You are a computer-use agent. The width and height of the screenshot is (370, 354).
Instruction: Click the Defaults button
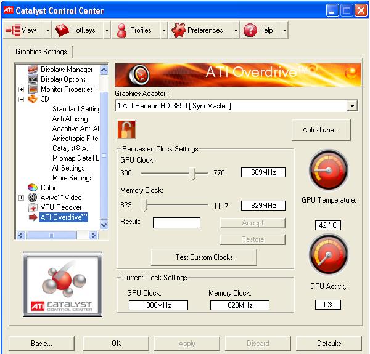(329, 344)
